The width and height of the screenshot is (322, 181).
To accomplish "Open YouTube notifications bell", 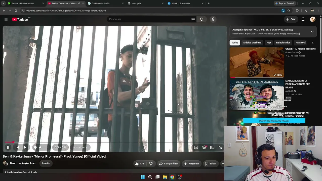I will (x=303, y=19).
